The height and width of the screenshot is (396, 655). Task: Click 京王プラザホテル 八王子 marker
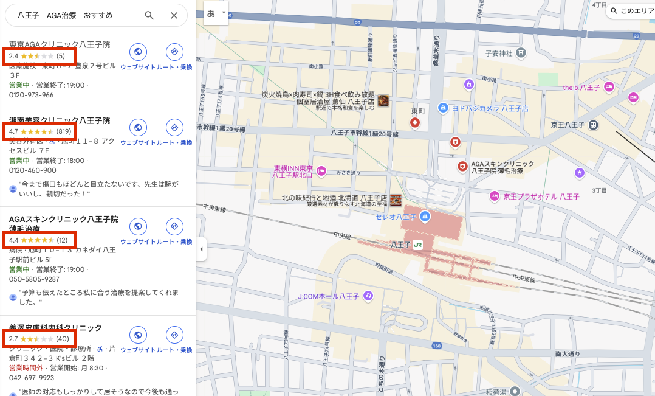(x=495, y=196)
